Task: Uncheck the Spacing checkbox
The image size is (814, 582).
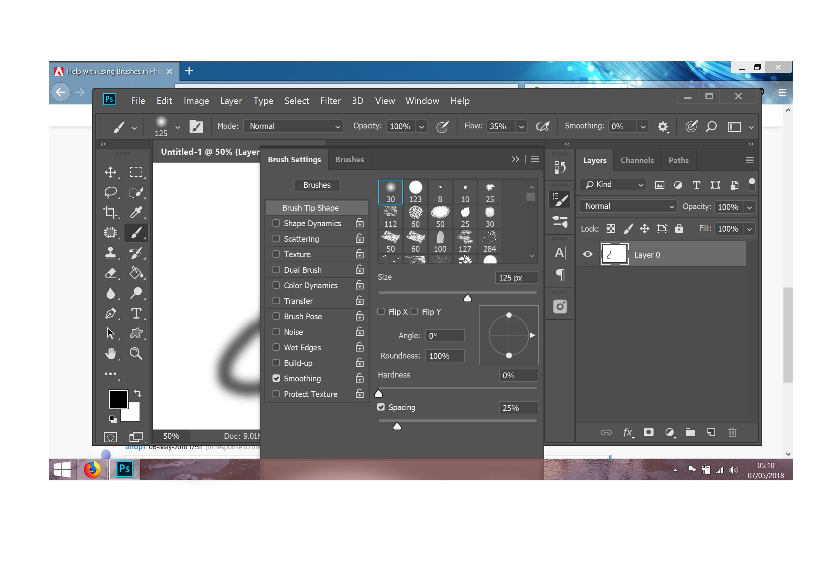Action: 381,407
